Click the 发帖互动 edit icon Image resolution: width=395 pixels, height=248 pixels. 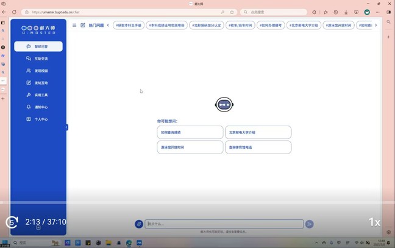[29, 83]
